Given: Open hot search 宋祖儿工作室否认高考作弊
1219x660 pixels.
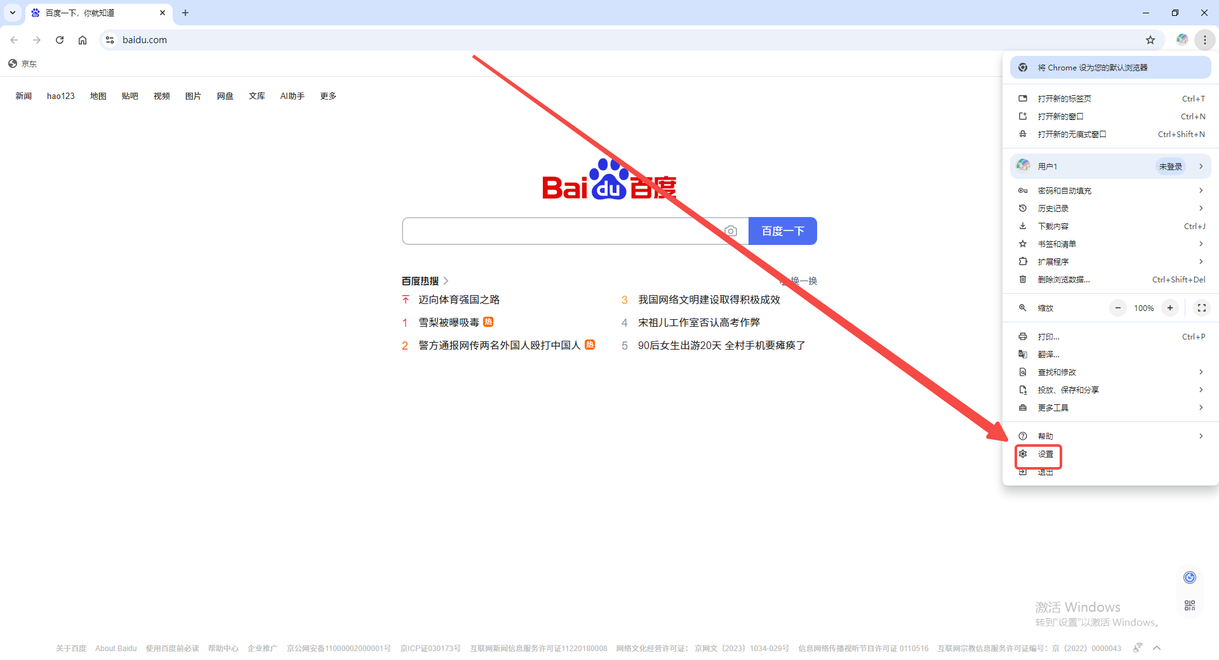Looking at the screenshot, I should click(x=699, y=322).
